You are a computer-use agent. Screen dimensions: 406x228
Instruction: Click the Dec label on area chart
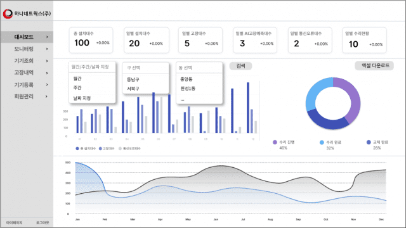coord(381,220)
